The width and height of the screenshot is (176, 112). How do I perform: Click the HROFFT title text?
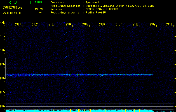point(17,2)
